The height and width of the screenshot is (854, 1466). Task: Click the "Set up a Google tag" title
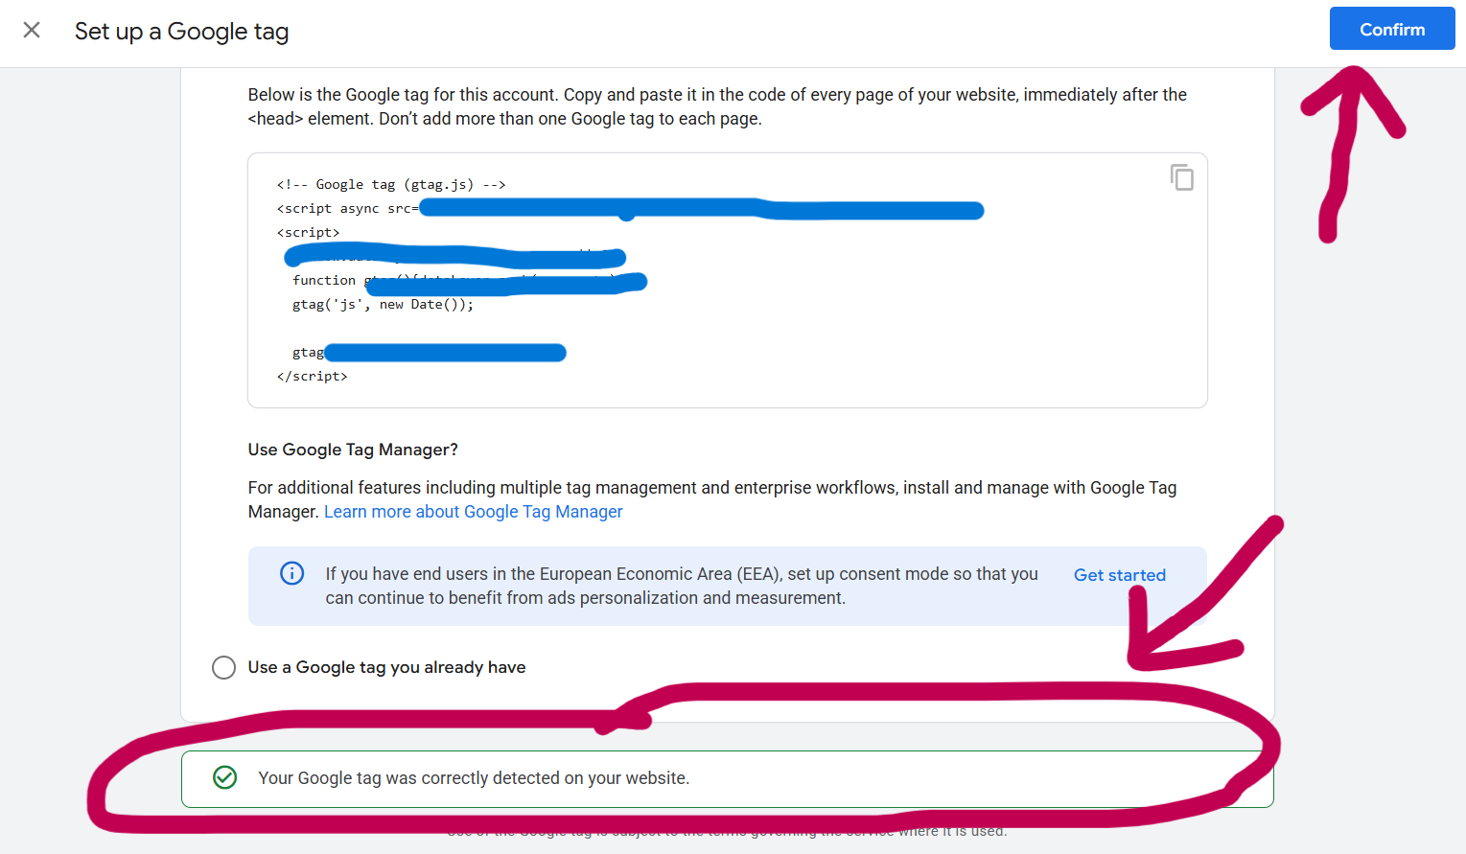pyautogui.click(x=181, y=32)
